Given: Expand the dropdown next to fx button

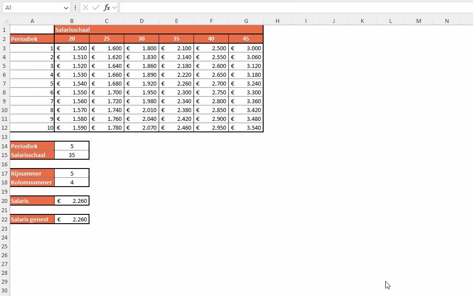Looking at the screenshot, I should pyautogui.click(x=115, y=7).
